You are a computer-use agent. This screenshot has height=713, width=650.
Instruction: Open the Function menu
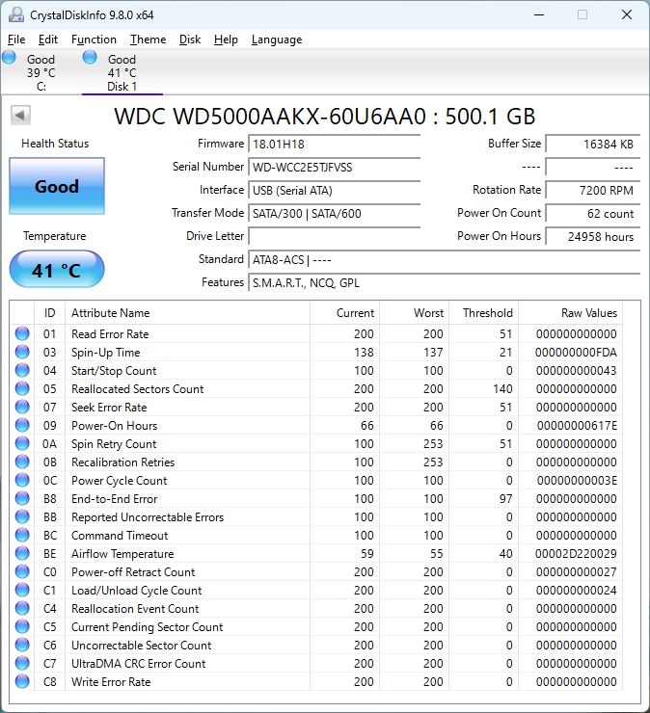click(x=94, y=40)
